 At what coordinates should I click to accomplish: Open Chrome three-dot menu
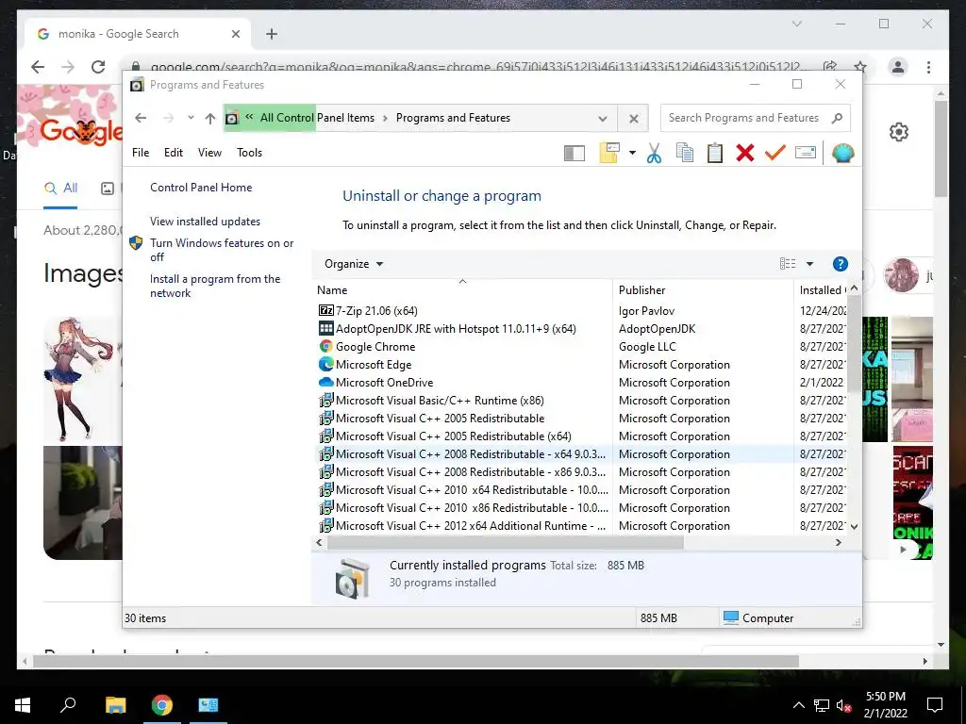click(x=928, y=67)
